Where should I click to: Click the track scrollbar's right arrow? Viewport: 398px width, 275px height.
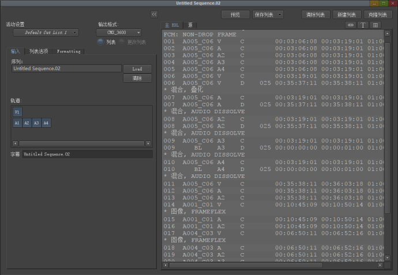point(148,143)
